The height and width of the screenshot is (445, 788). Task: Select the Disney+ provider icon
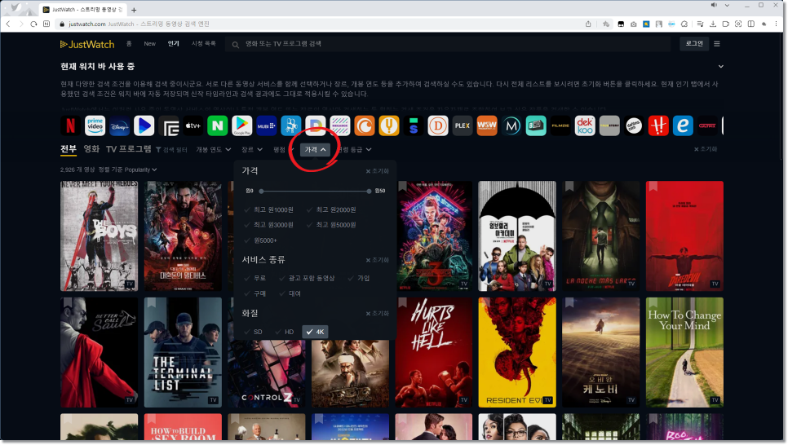tap(120, 126)
